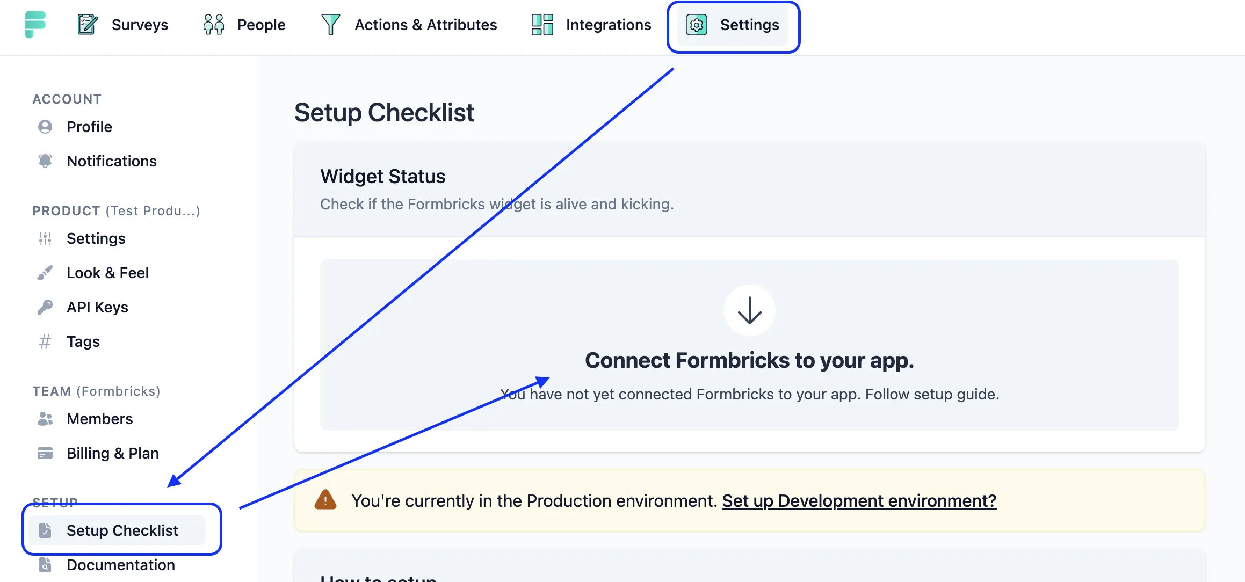Open Billing & Plan page
The height and width of the screenshot is (582, 1245).
click(x=113, y=453)
